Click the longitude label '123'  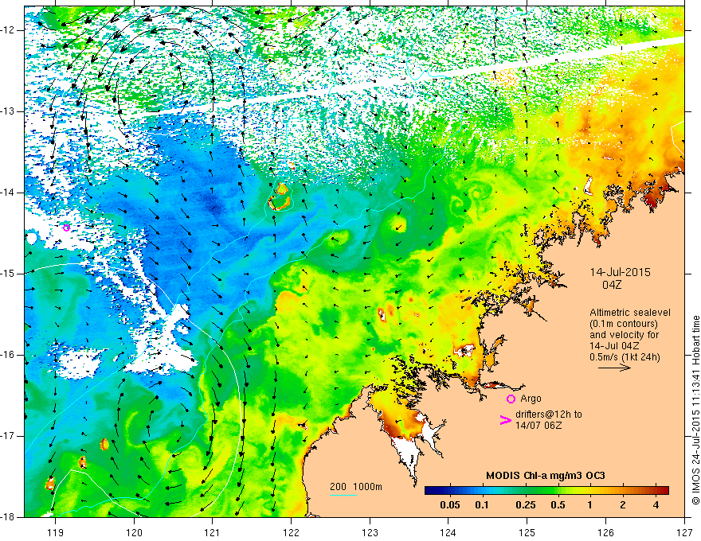point(370,532)
